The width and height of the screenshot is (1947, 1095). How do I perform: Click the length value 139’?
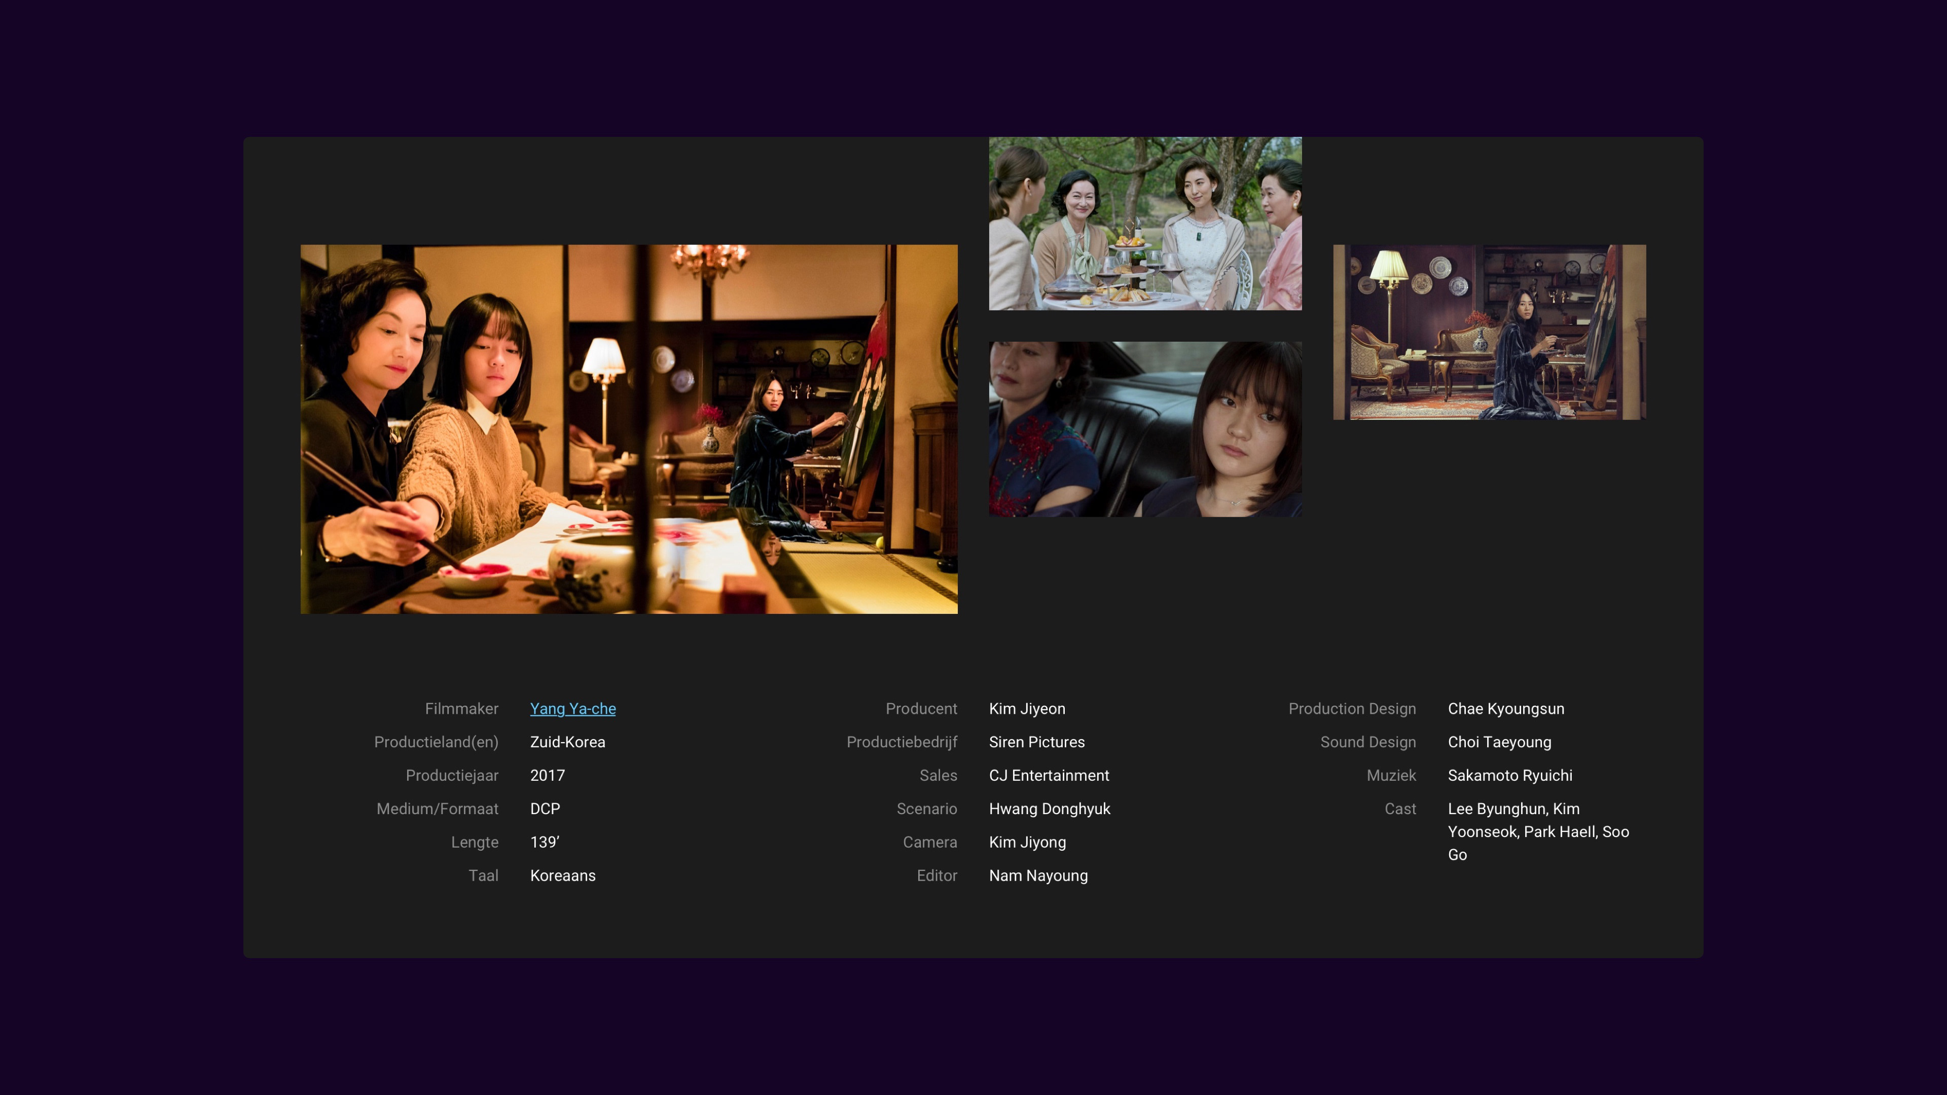tap(544, 842)
